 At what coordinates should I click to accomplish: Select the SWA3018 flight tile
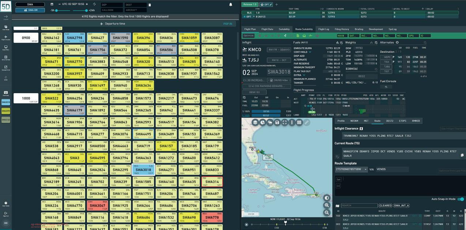coord(143,170)
